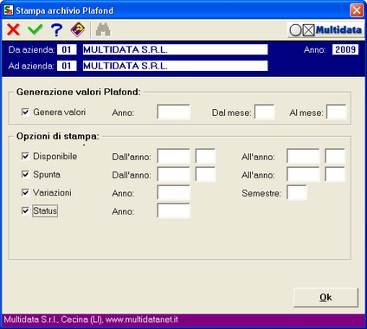Click the Da azienda code field
Screen dimensions: 367x329
(x=67, y=49)
